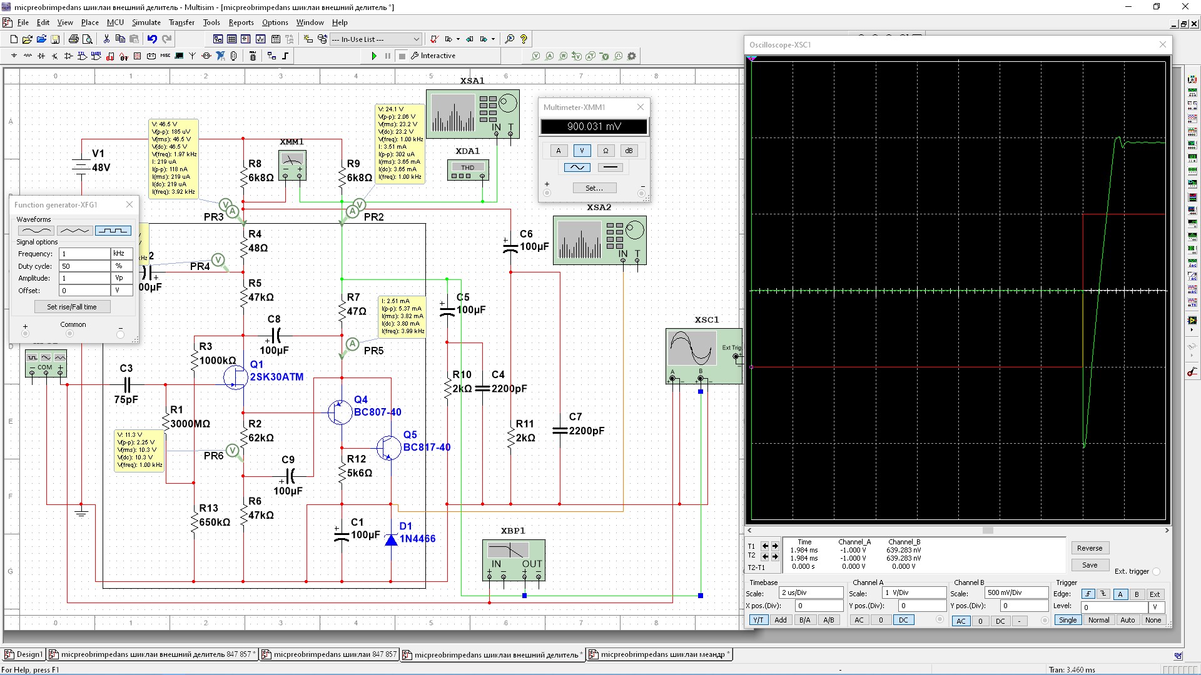Expand the In-Use List dropdown
Screen dimensions: 1201x675
416,39
